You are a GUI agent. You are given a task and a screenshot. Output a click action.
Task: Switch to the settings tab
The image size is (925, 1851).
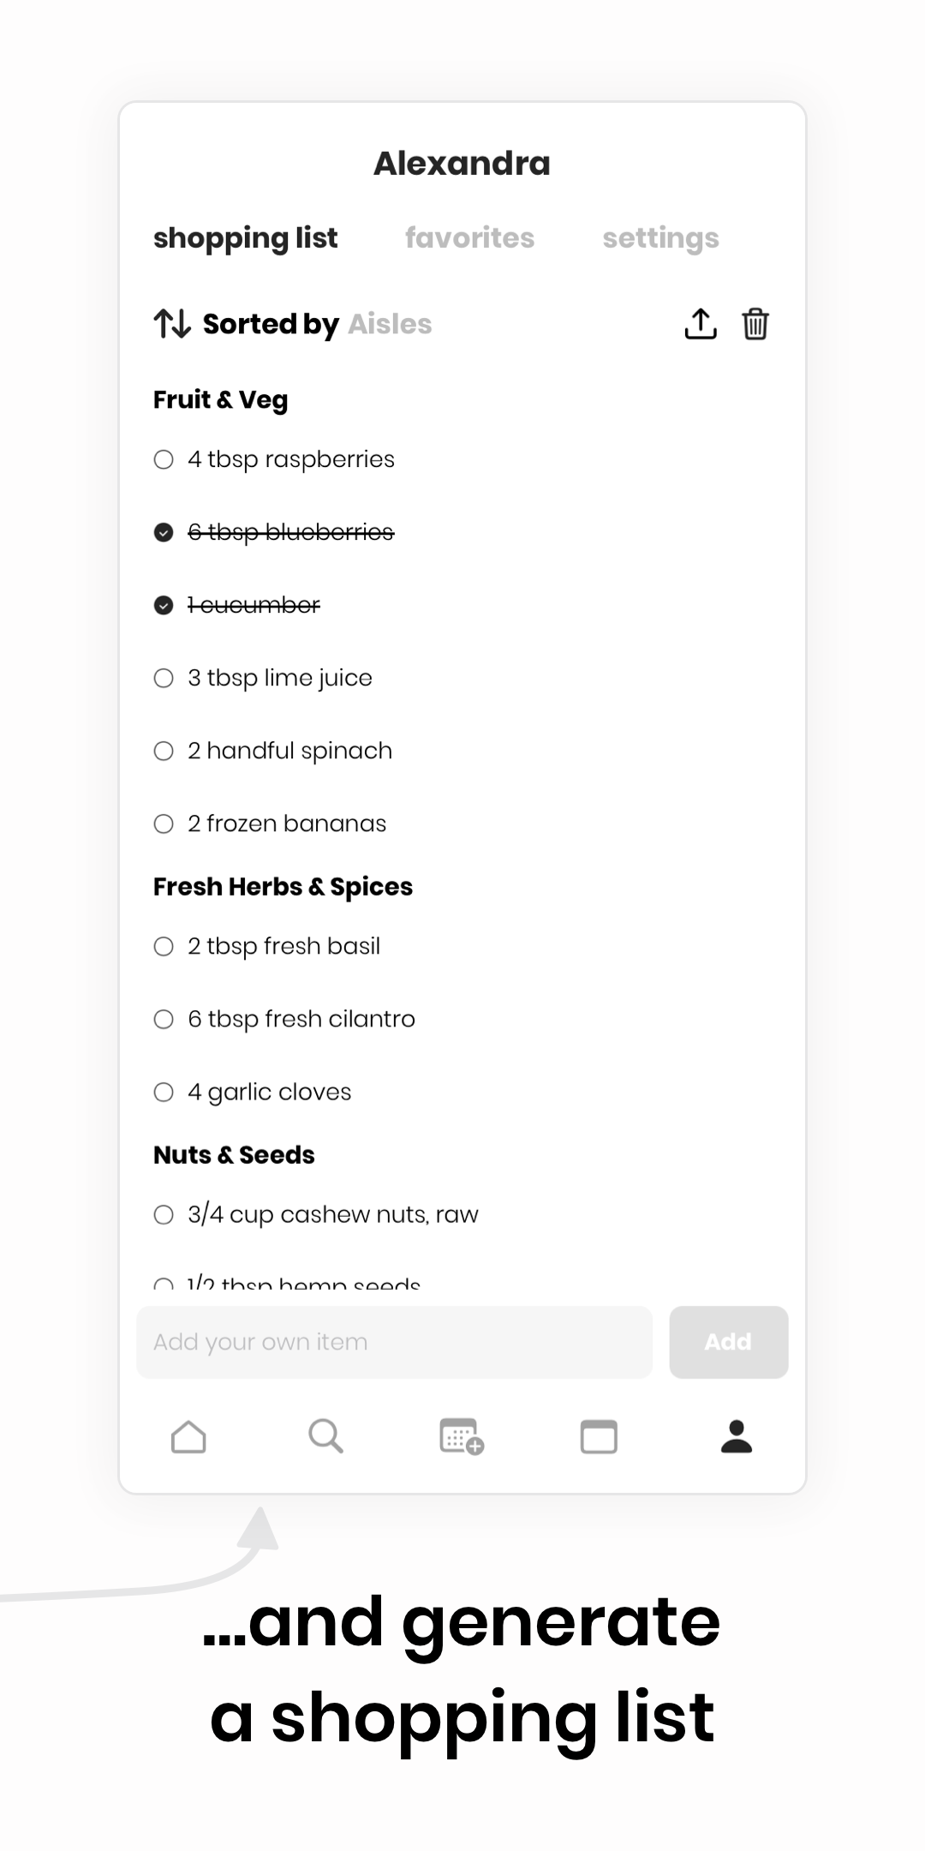(x=660, y=238)
